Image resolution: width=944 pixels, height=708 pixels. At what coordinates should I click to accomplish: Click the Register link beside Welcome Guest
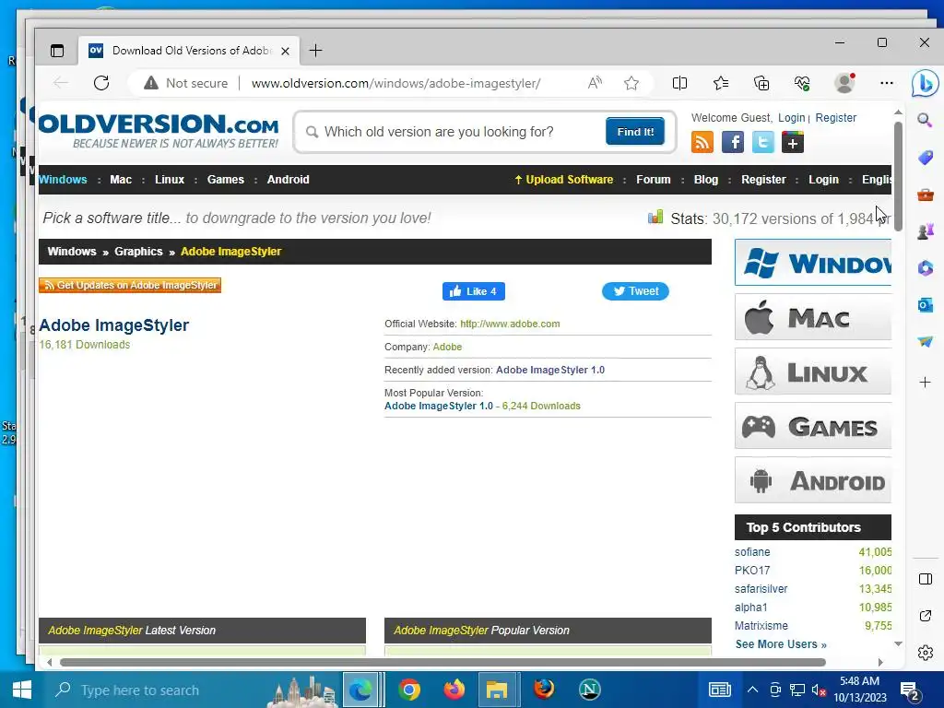(835, 118)
